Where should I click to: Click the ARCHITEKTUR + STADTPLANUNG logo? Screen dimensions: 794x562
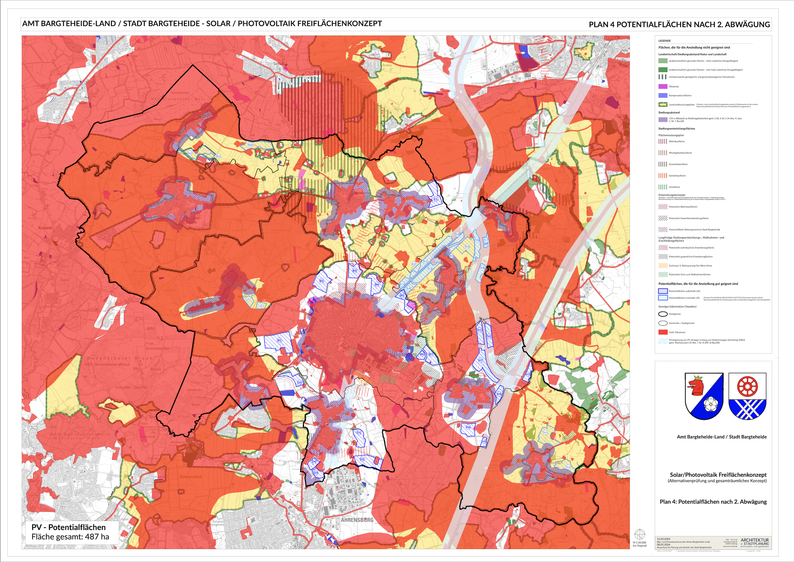754,542
